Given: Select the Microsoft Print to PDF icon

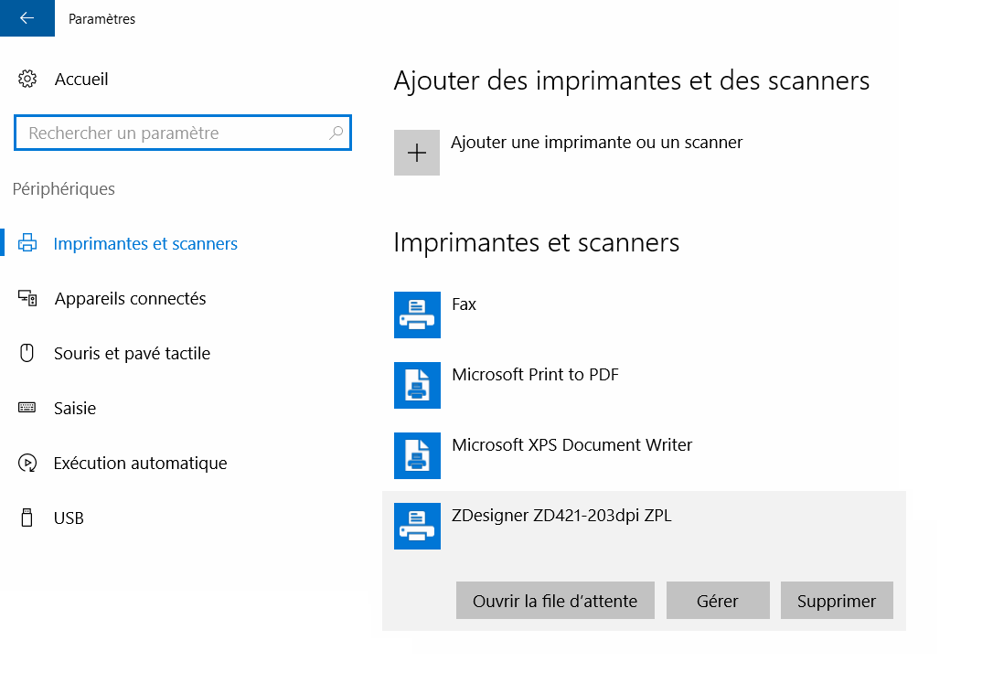Looking at the screenshot, I should click(417, 385).
